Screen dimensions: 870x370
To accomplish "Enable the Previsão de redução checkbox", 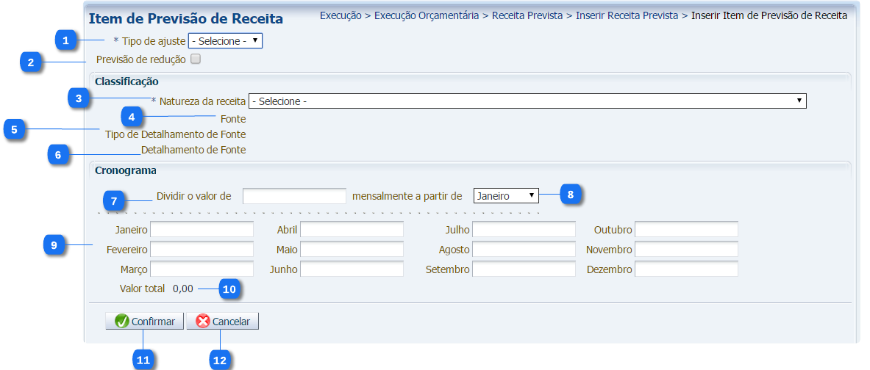I will coord(195,59).
